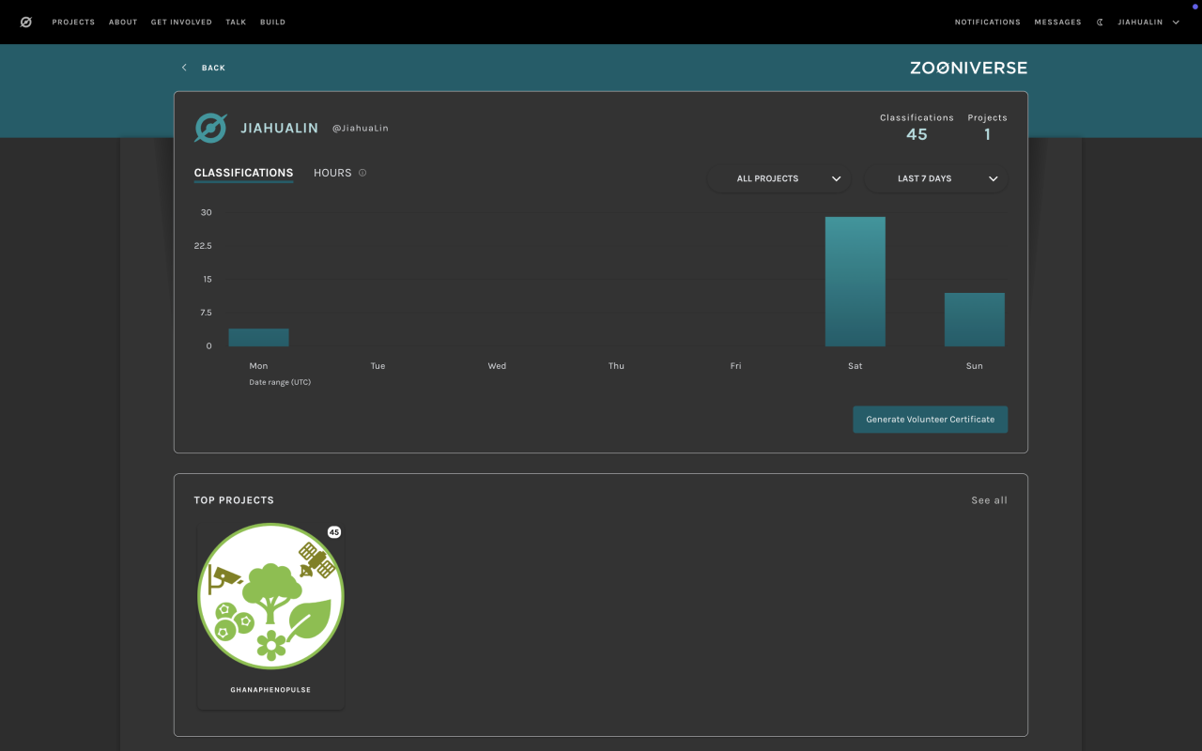1202x751 pixels.
Task: Select the Classifications tab
Action: tap(243, 173)
